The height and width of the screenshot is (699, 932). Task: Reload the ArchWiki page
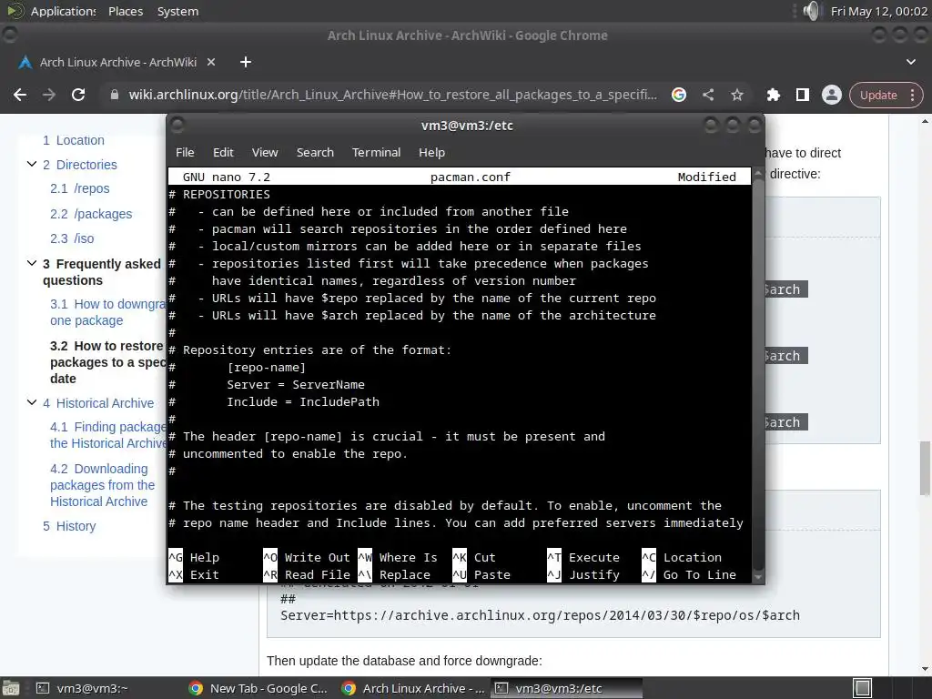coord(78,95)
